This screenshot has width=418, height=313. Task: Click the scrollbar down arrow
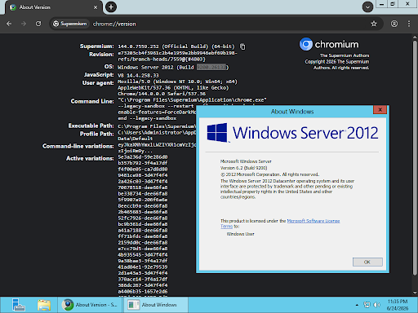pyautogui.click(x=415, y=293)
